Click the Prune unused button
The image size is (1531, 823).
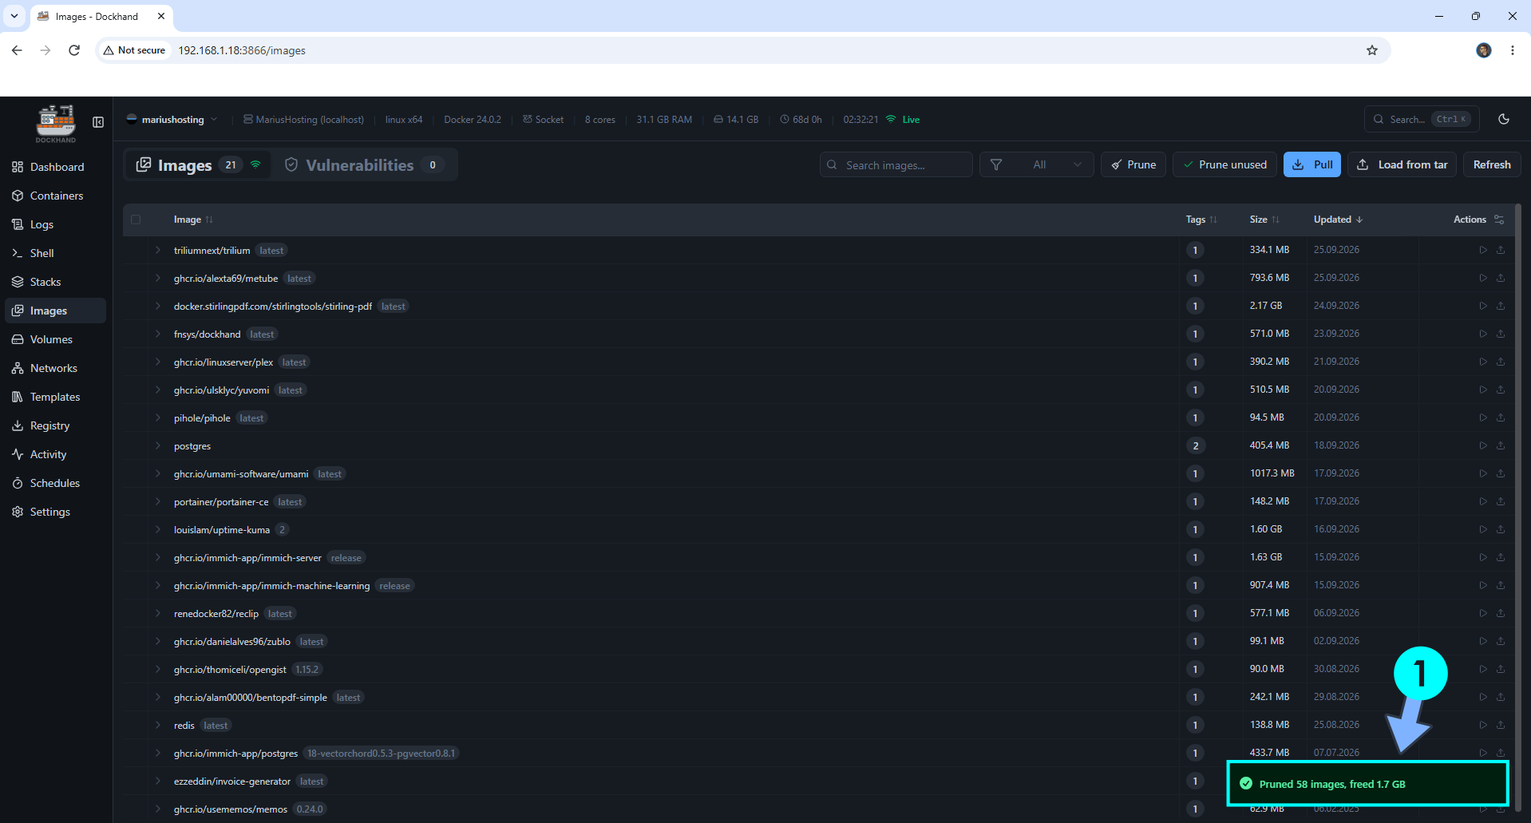click(1224, 164)
